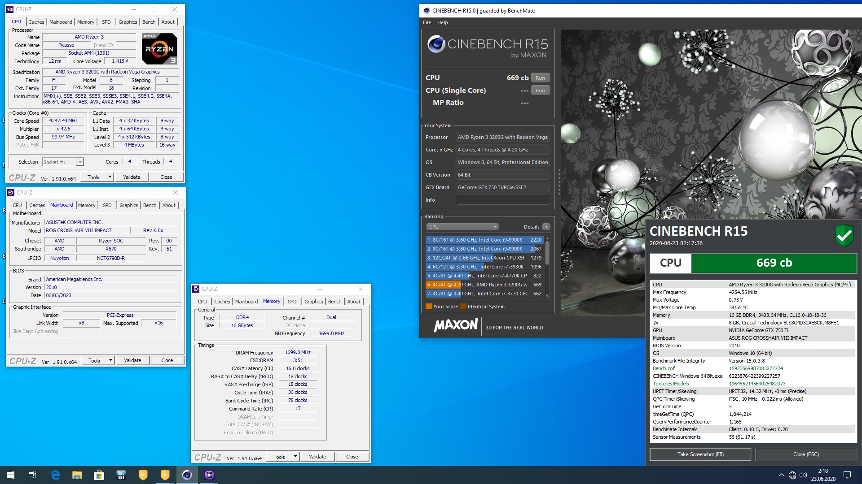This screenshot has width=862, height=484.
Task: Toggle the ranking Details arrow
Action: tap(546, 227)
